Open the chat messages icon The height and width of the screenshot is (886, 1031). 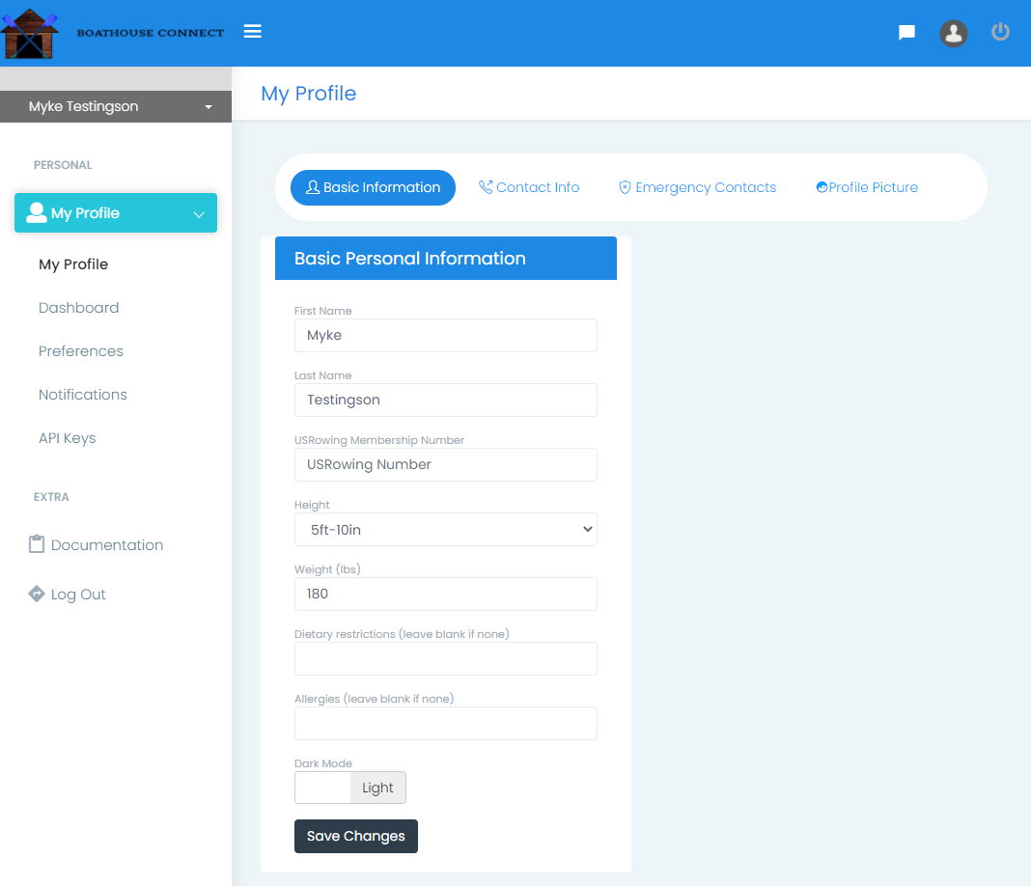pos(906,33)
